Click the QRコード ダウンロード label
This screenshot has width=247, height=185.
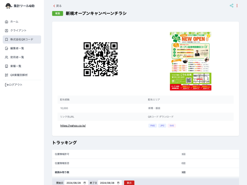tap(161, 117)
